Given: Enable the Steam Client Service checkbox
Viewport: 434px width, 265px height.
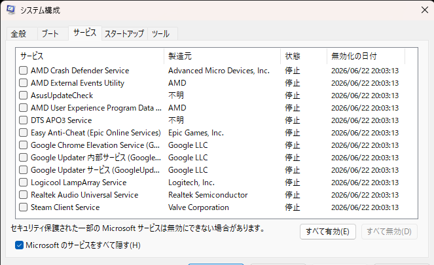Looking at the screenshot, I should (24, 207).
